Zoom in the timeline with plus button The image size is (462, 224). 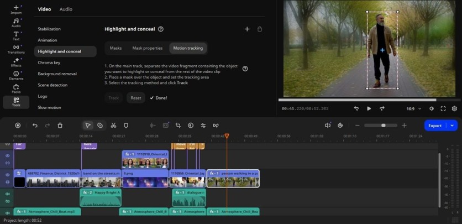tap(405, 126)
